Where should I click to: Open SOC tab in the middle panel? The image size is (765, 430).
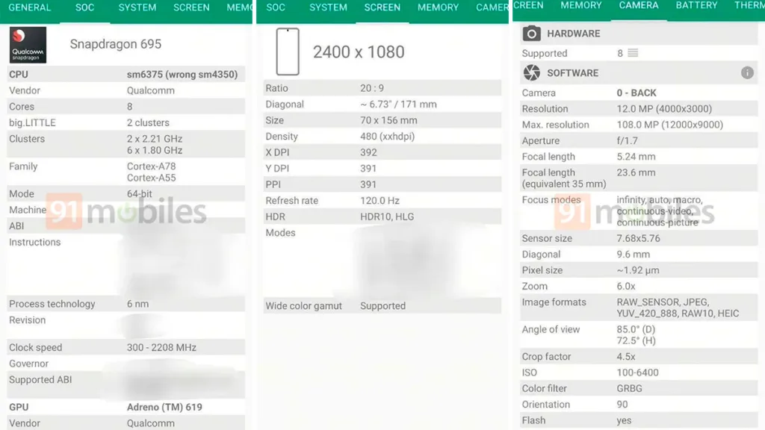click(x=276, y=7)
